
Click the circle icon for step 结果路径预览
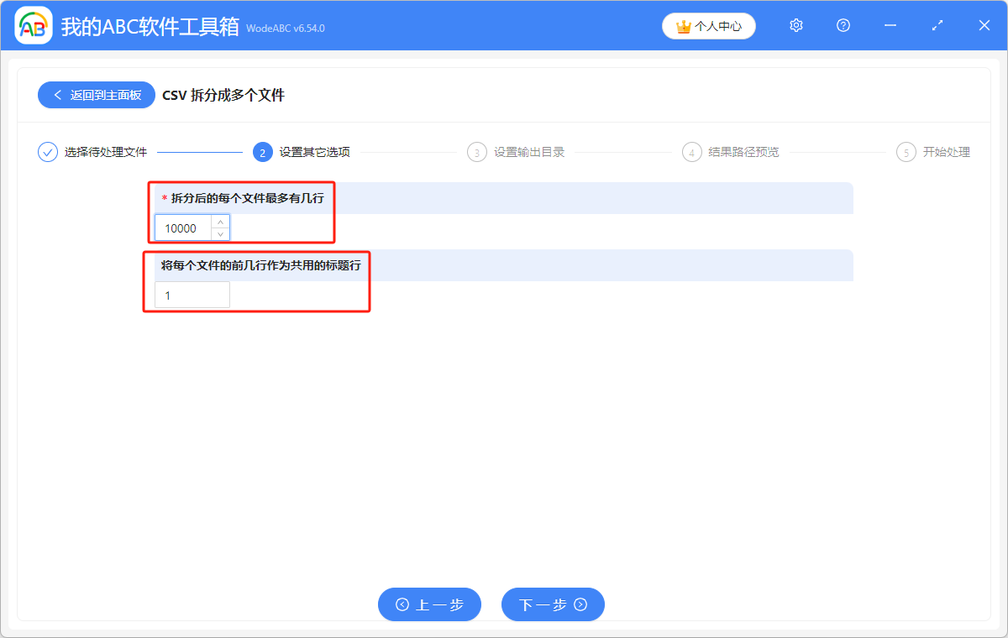click(x=691, y=152)
